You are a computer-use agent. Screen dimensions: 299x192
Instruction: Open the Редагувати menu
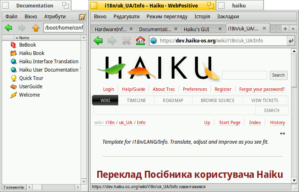tap(127, 17)
